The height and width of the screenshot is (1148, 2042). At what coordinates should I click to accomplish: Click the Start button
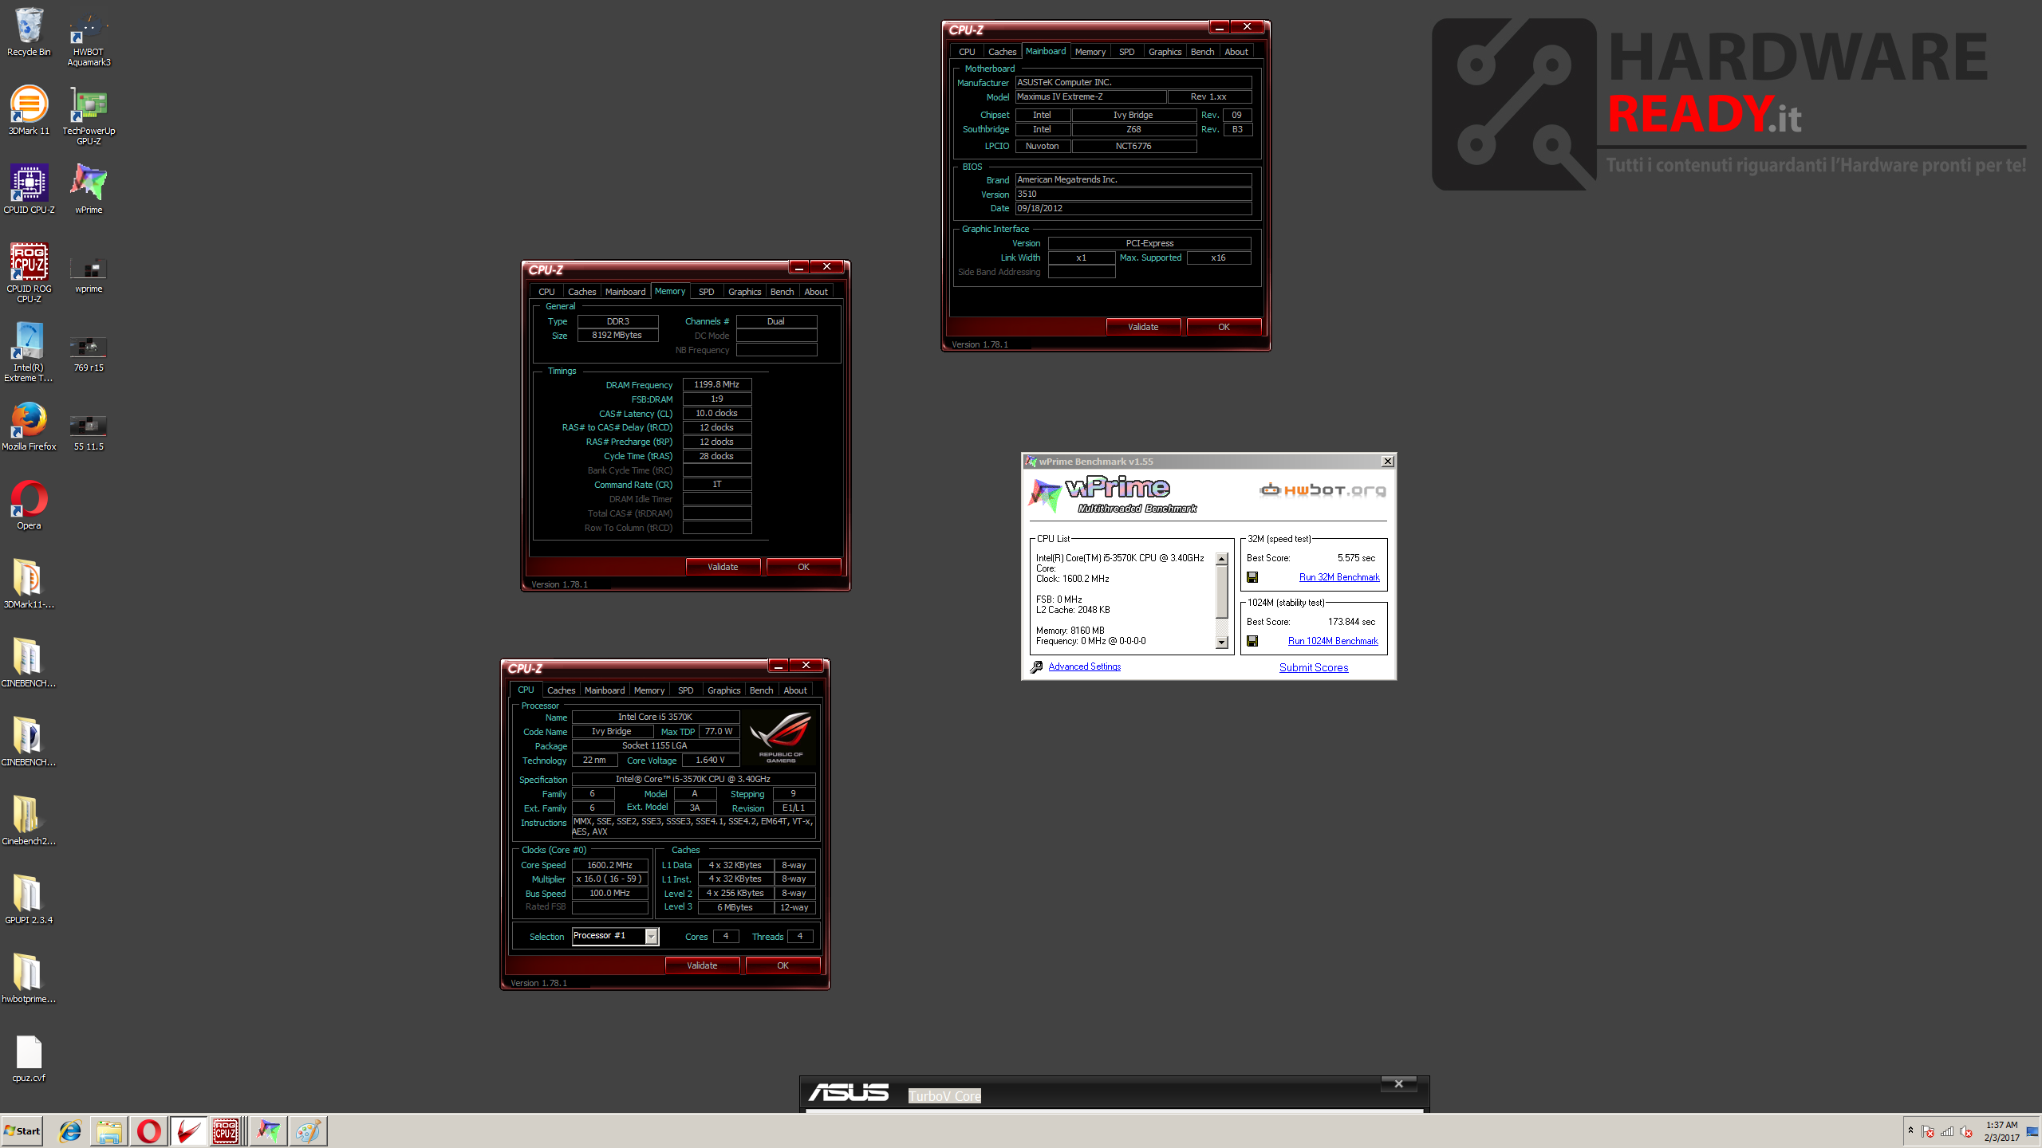coord(22,1130)
